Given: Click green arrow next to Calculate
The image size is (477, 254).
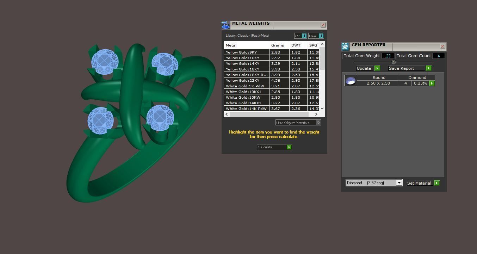Looking at the screenshot, I should click(x=289, y=147).
